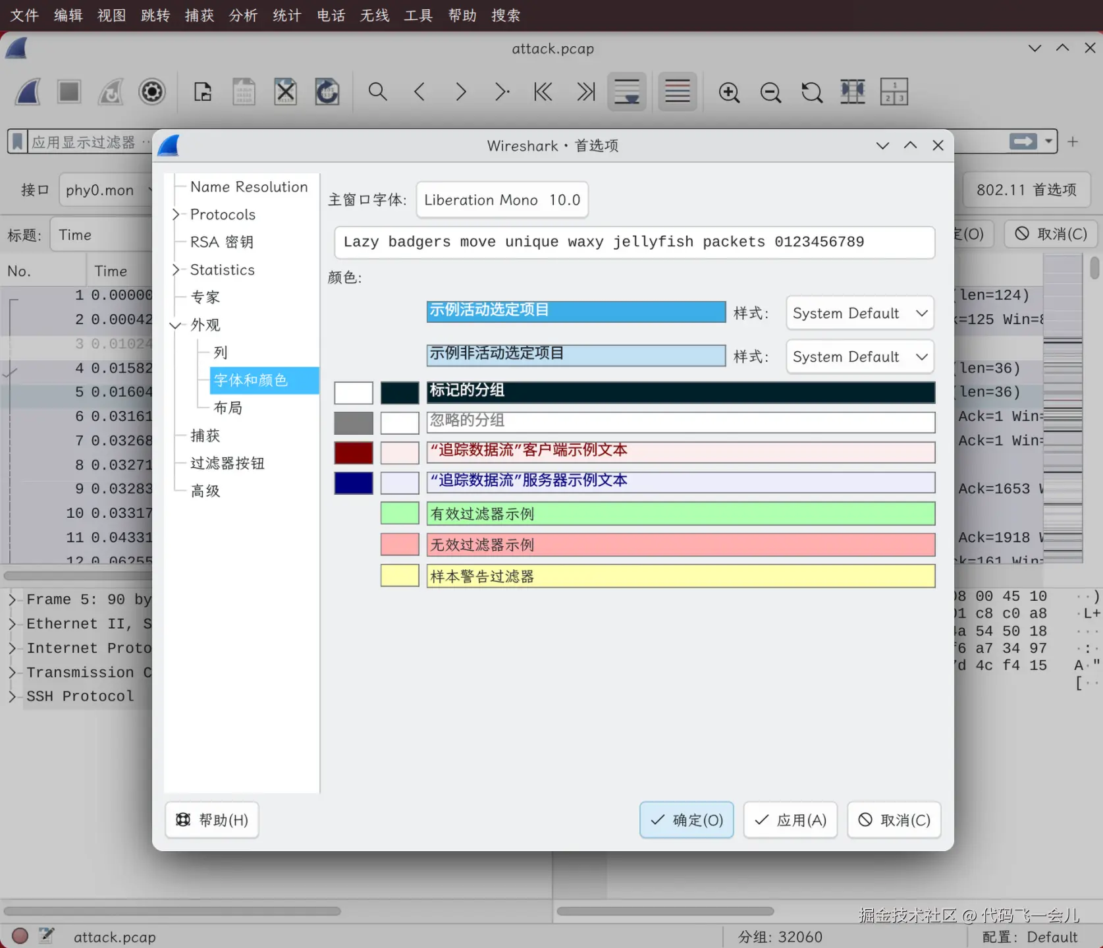Open style dropdown for 示例活动选定项目

(860, 314)
